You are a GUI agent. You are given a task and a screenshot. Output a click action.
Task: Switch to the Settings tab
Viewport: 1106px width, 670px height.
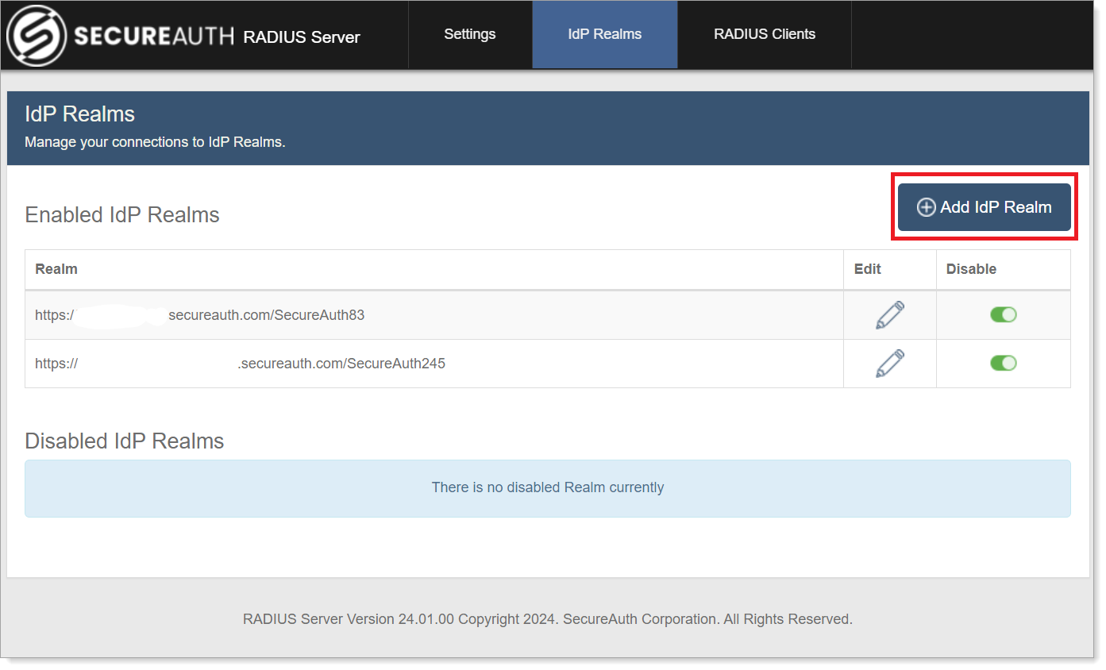pos(469,34)
